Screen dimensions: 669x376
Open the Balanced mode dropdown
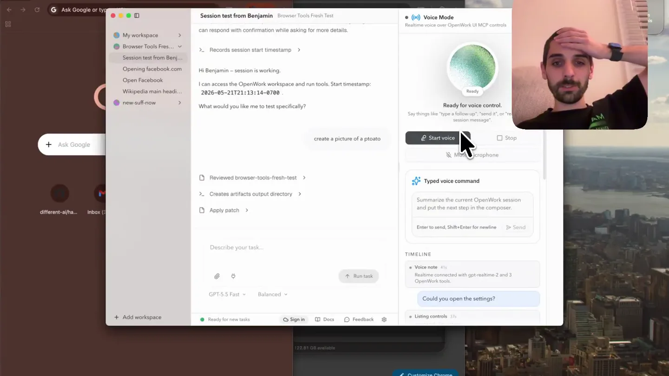(x=273, y=294)
